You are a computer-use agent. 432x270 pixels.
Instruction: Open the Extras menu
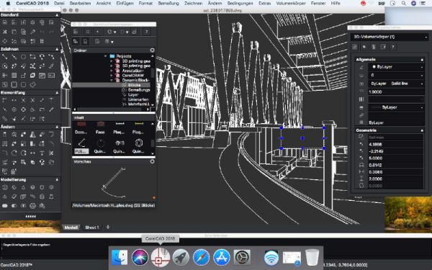[x=264, y=4]
